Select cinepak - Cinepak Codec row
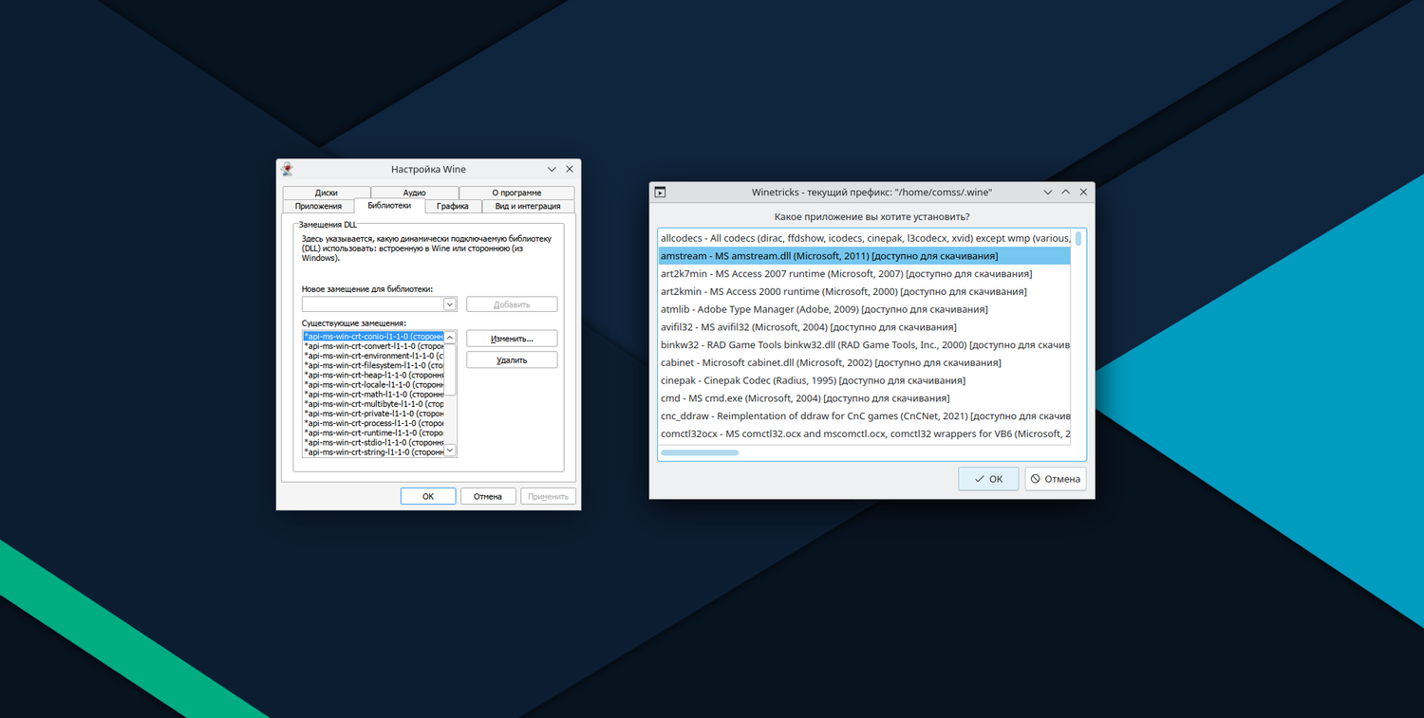 click(865, 380)
